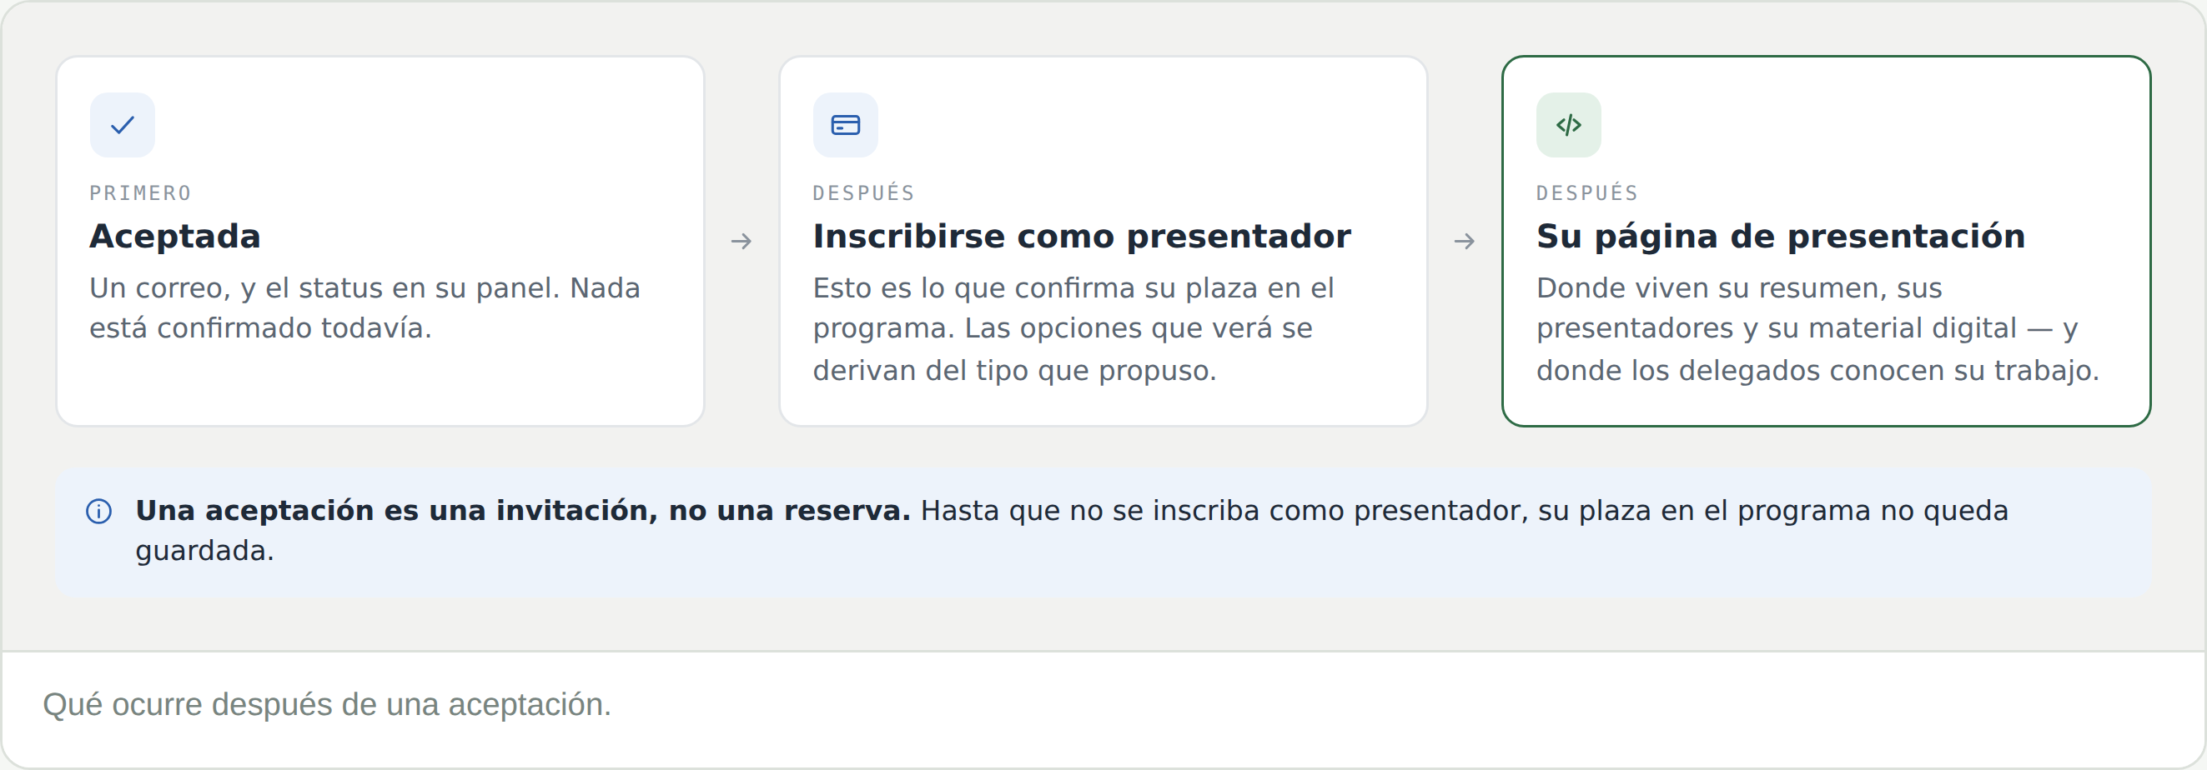Click the caption 'Qué ocurre después de una aceptación'
Image resolution: width=2207 pixels, height=770 pixels.
click(x=327, y=704)
